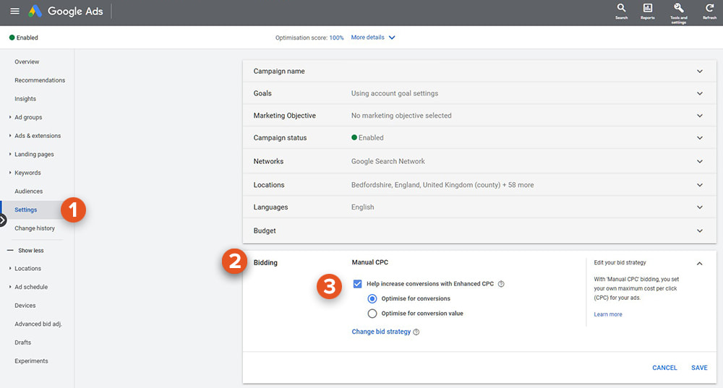Click the SAVE button
Image resolution: width=723 pixels, height=388 pixels.
699,368
